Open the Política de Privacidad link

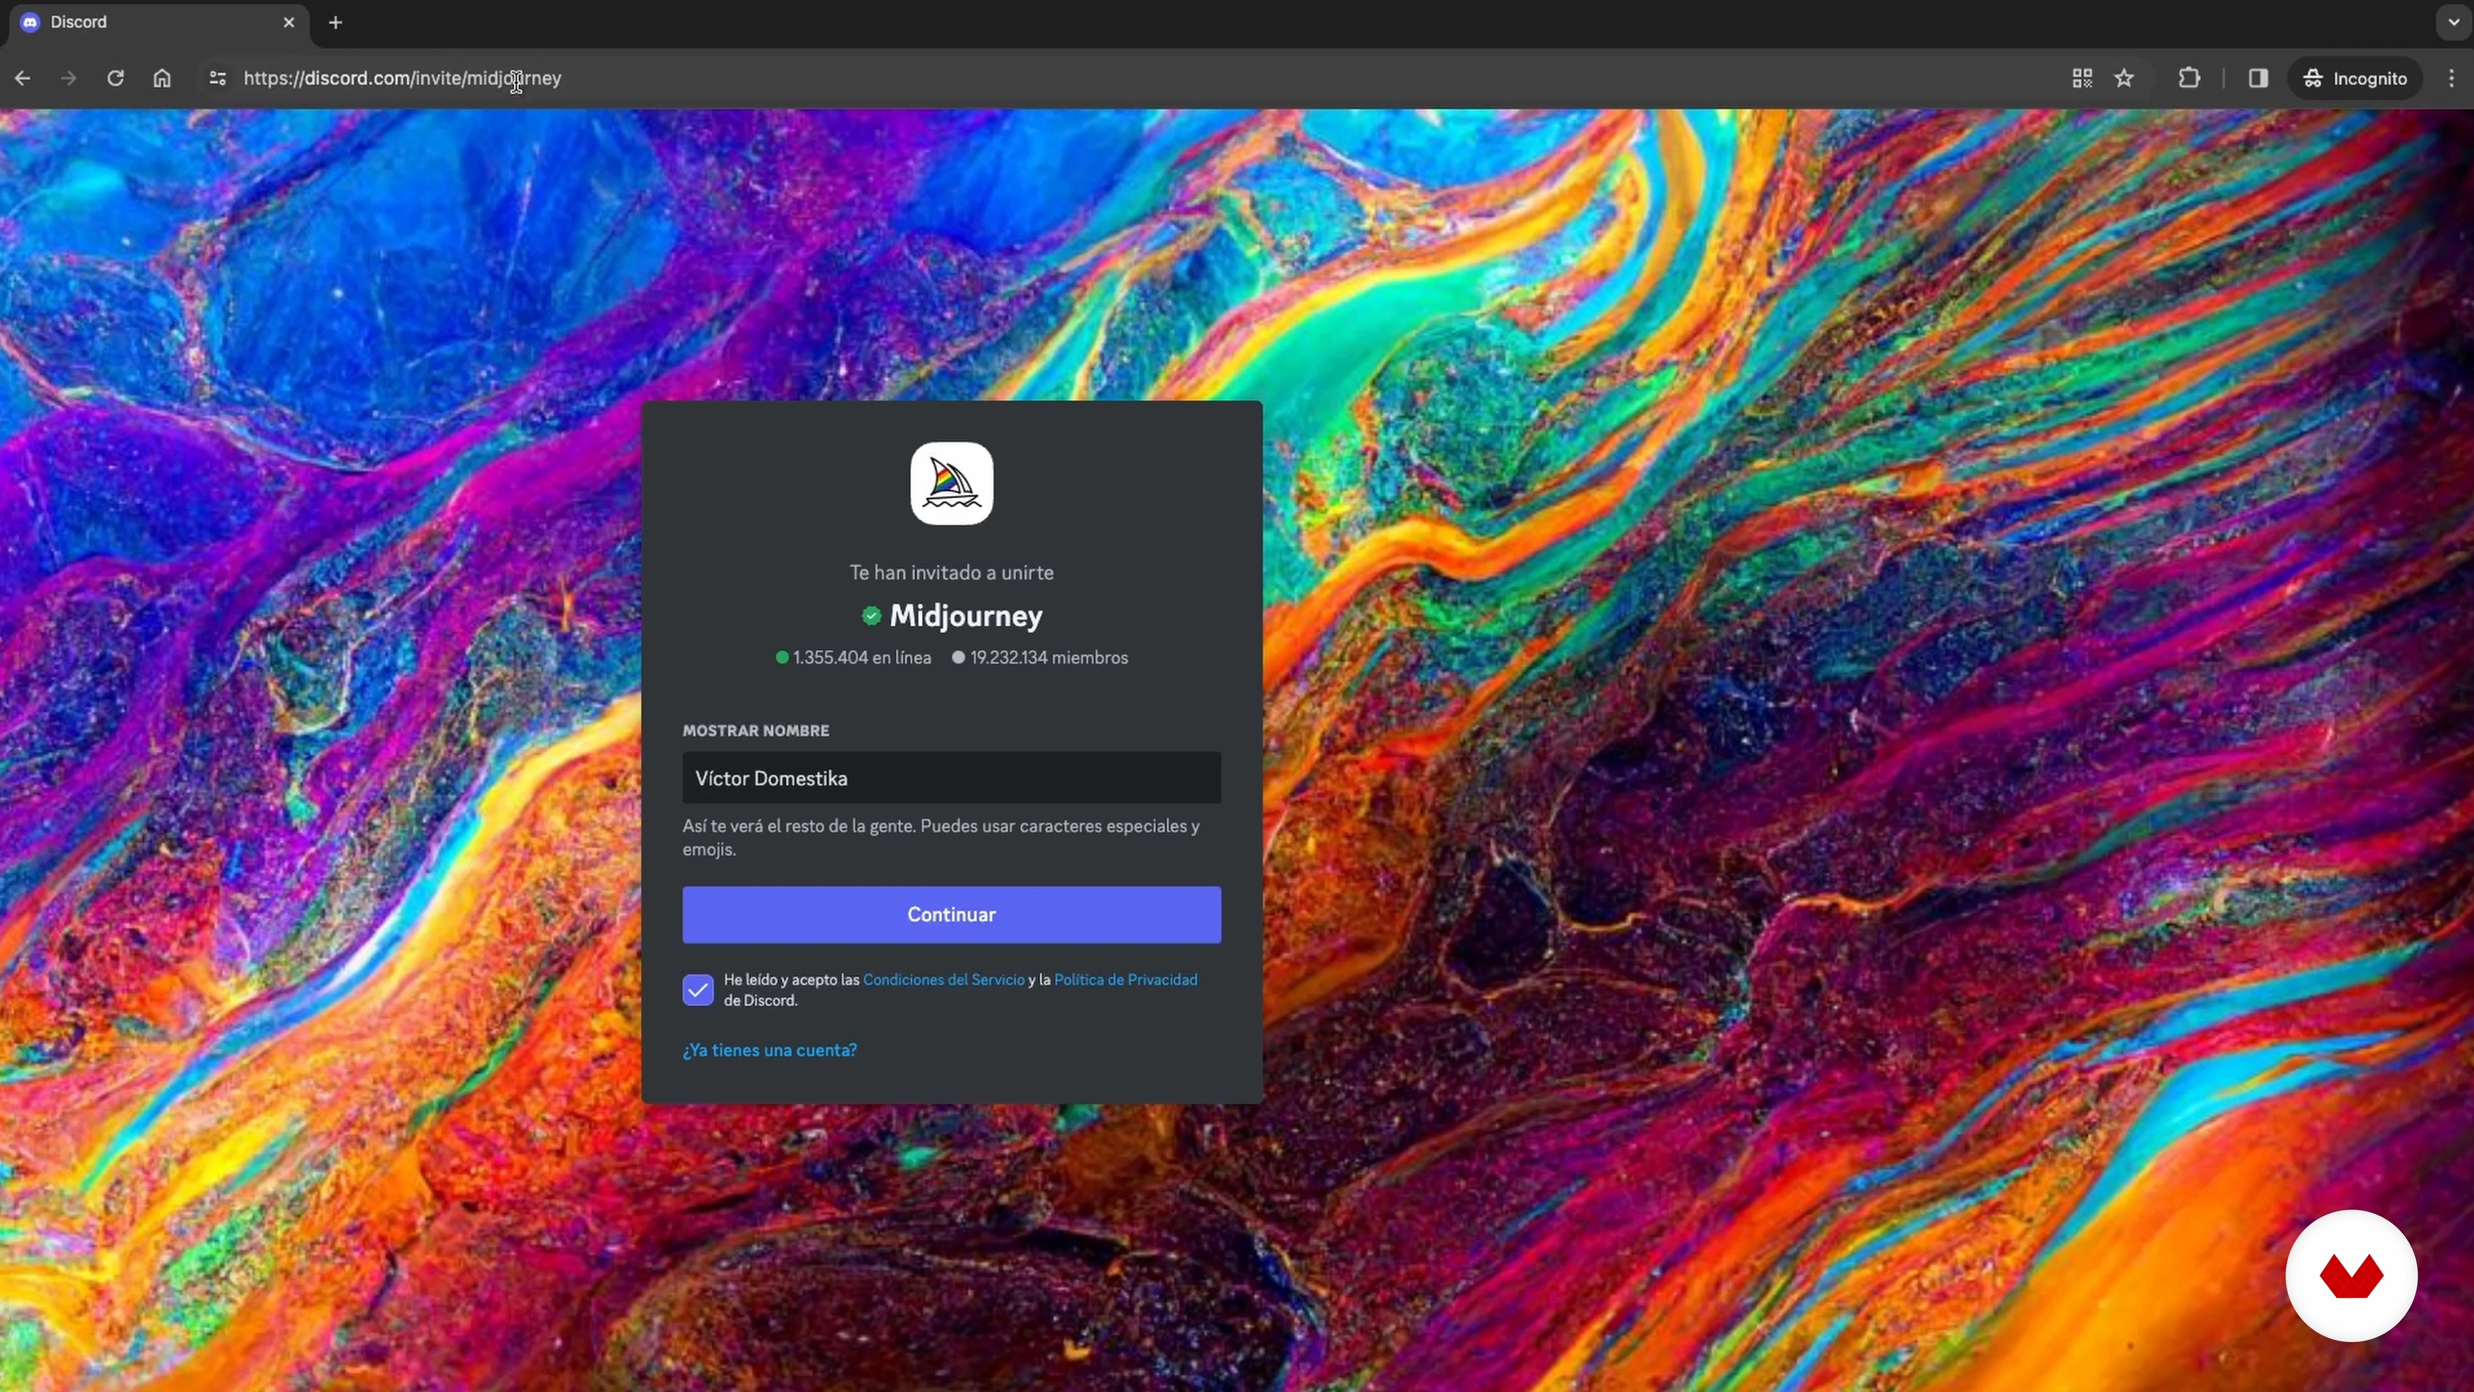[x=1126, y=980]
